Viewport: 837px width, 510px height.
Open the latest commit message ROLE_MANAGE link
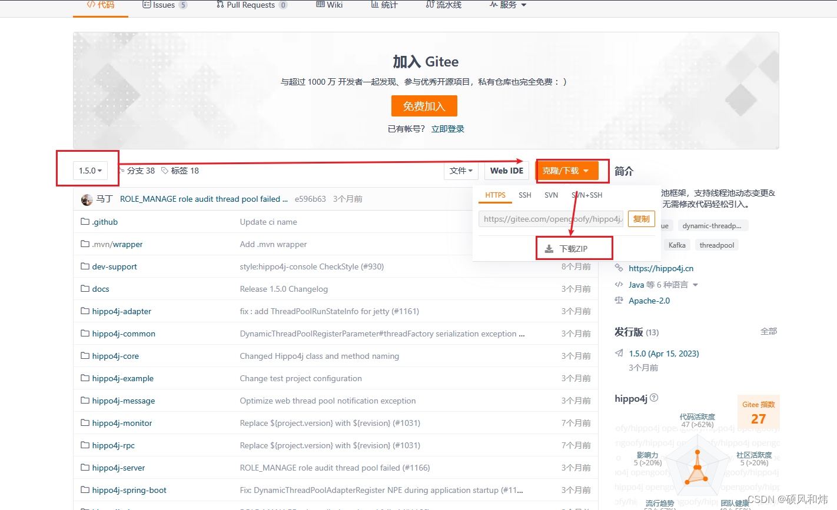pyautogui.click(x=204, y=199)
